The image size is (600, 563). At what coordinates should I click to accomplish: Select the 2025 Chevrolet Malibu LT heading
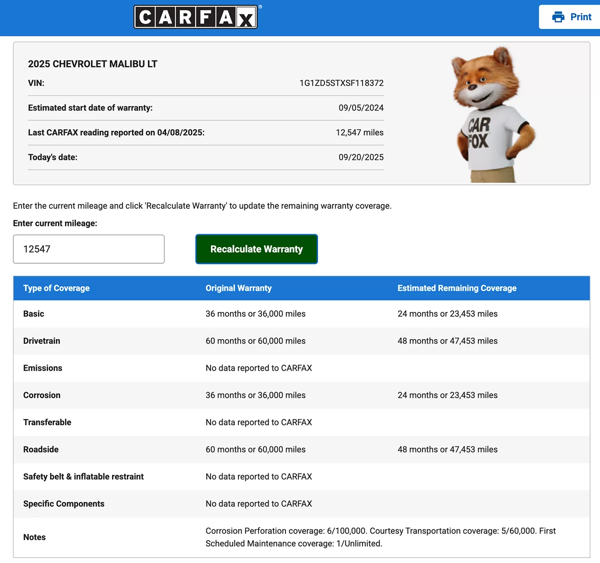tap(92, 64)
